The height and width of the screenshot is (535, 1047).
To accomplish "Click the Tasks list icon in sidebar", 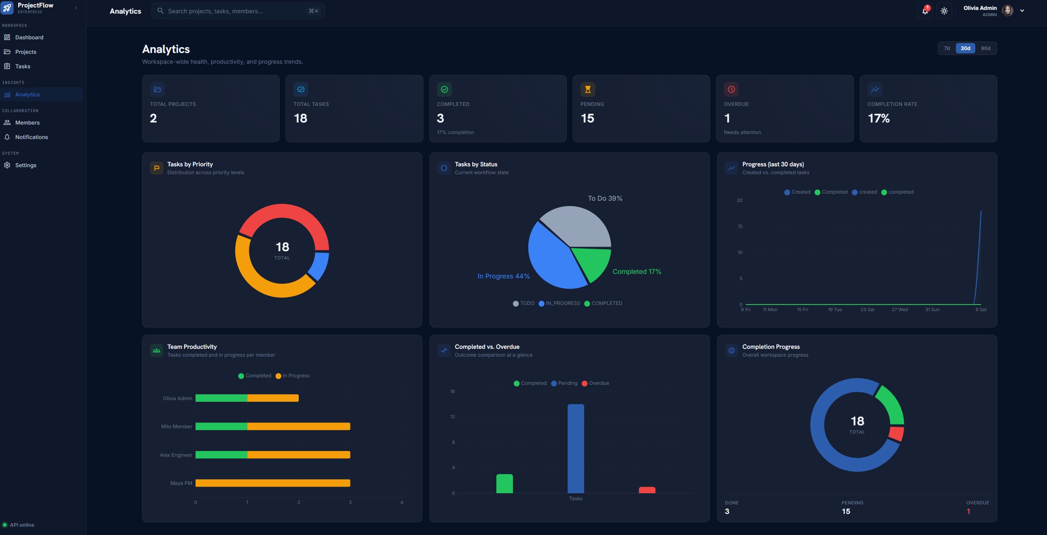I will (x=7, y=66).
